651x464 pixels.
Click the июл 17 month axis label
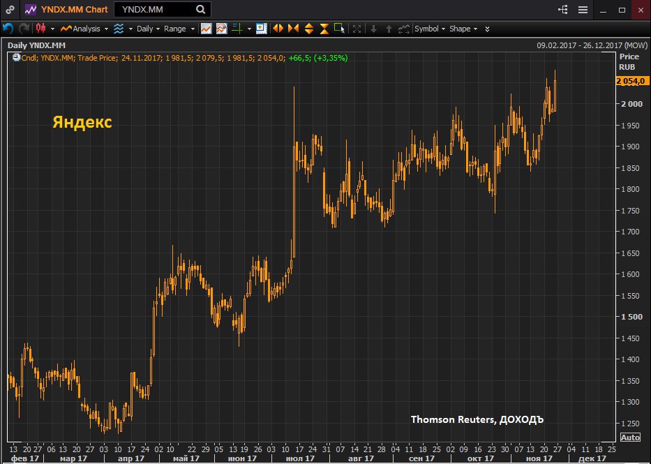300,458
